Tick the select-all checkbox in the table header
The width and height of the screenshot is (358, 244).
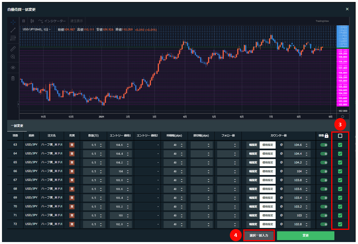pyautogui.click(x=340, y=136)
